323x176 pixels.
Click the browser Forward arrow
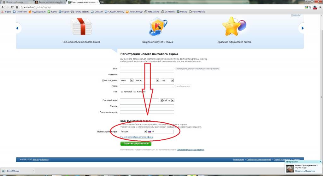coord(7,7)
